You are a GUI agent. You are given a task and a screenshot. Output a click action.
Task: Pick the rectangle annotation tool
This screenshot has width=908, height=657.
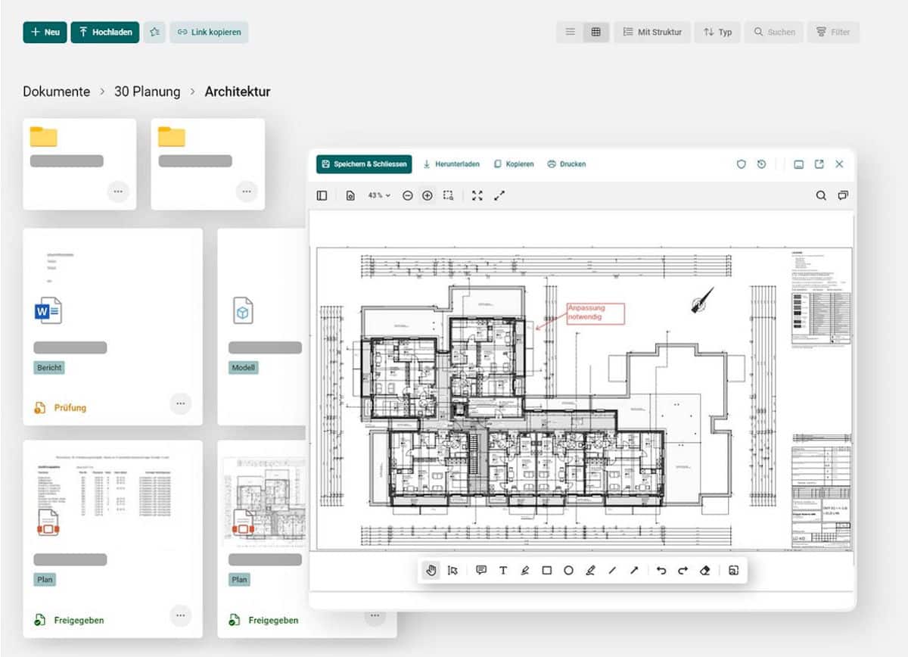tap(546, 571)
